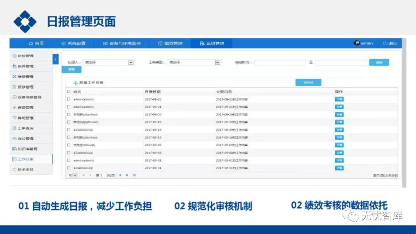The height and width of the screenshot is (234, 416).
Task: Open the 处理人 dropdown
Action: 131,62
